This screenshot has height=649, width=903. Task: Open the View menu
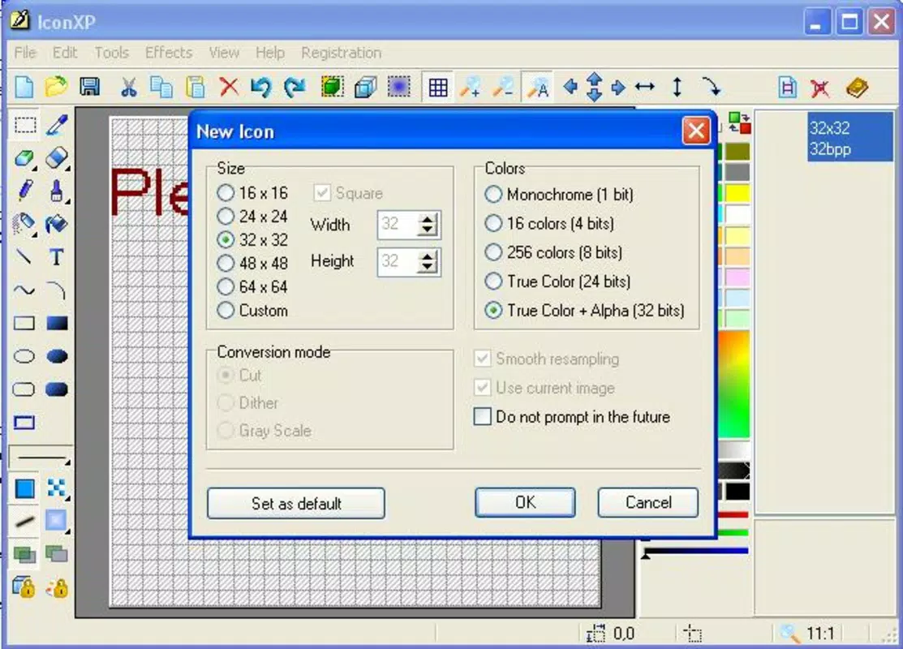tap(224, 53)
